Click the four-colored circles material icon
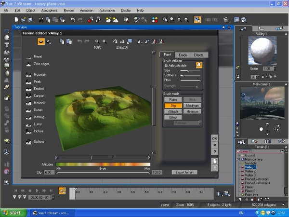 click(155, 20)
